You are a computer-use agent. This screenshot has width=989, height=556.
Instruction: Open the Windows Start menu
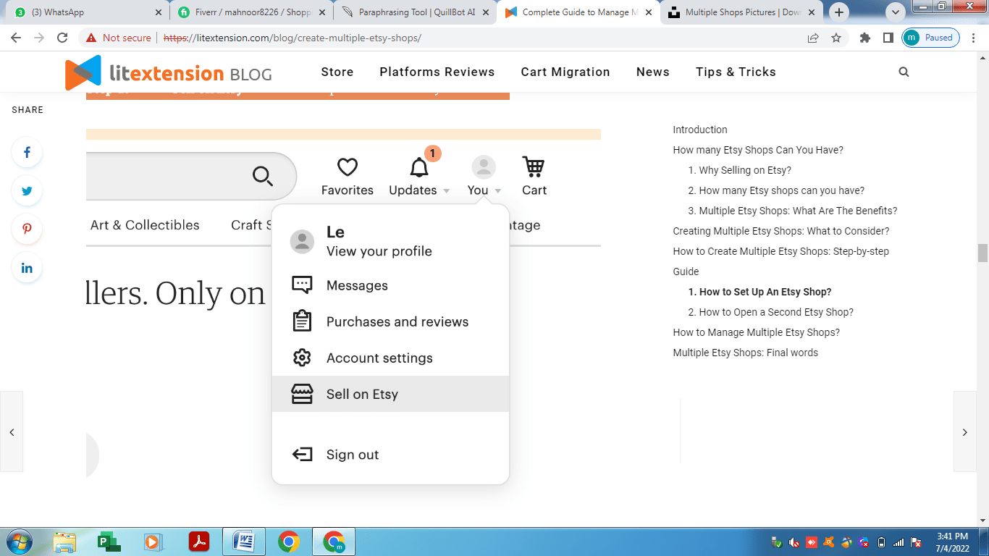coord(19,542)
